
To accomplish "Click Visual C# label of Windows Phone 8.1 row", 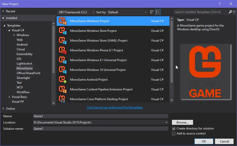I will [x=157, y=50].
